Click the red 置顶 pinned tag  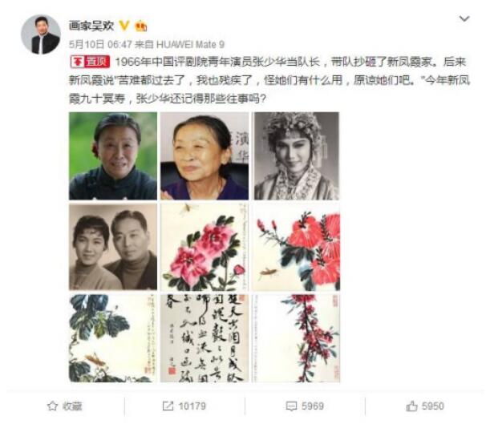tap(90, 62)
